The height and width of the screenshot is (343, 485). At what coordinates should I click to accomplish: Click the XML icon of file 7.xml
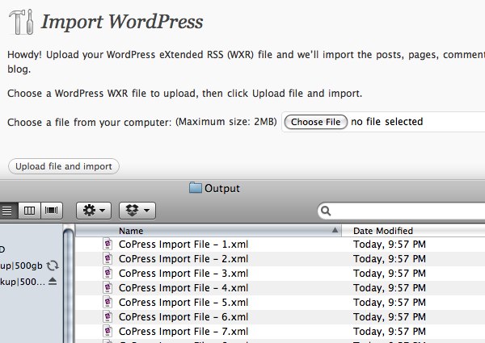[x=108, y=331]
